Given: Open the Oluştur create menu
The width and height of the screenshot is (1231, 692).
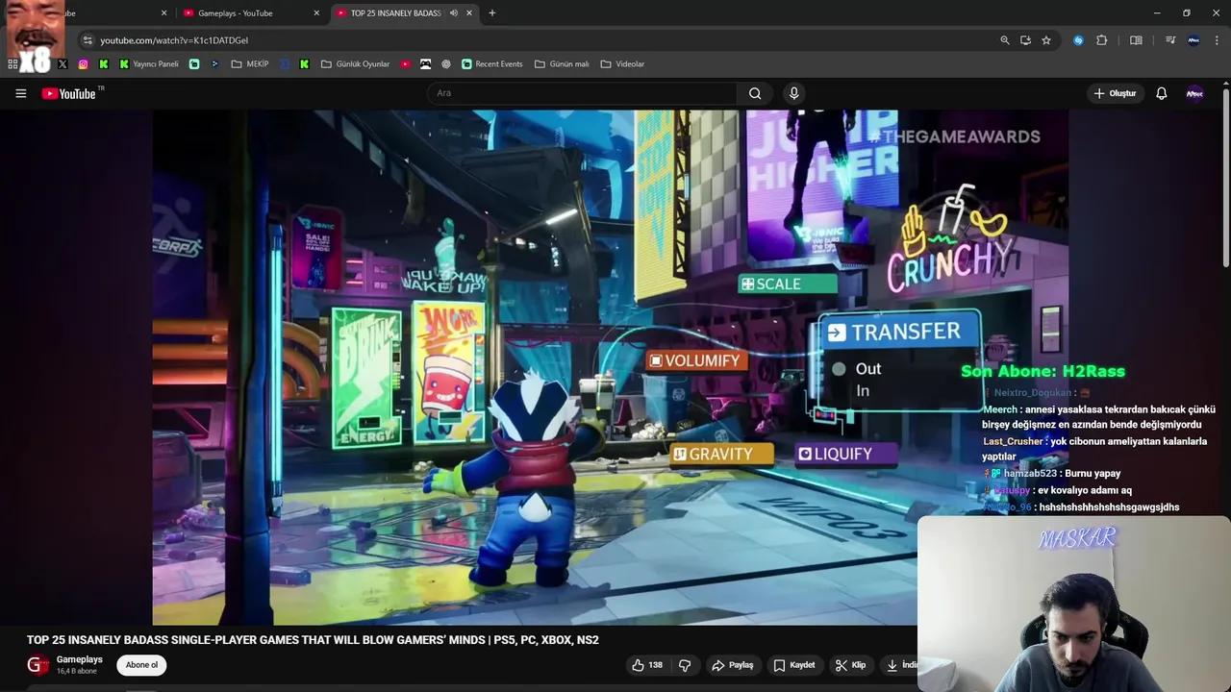Looking at the screenshot, I should [x=1115, y=93].
